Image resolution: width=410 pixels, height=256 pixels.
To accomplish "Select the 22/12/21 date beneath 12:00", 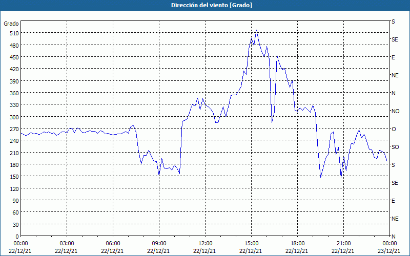I will point(204,251).
